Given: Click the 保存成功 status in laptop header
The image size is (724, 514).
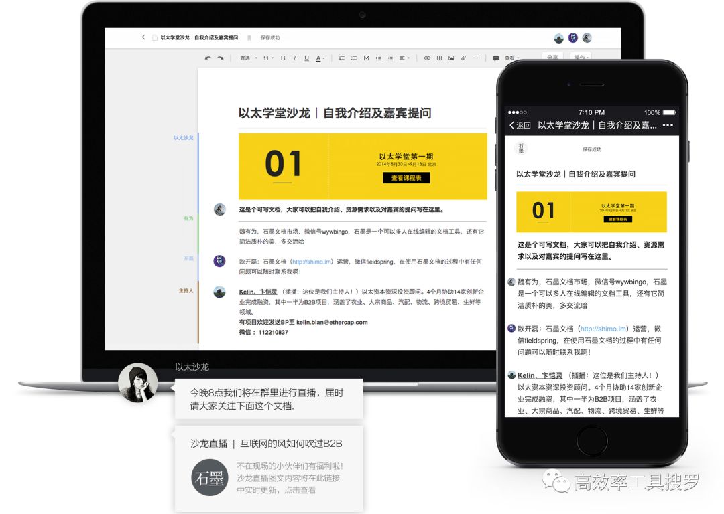Looking at the screenshot, I should tap(270, 37).
